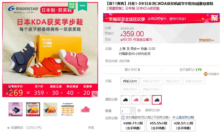
Task: Increase quantity with up arrow
Action: click(133, 109)
